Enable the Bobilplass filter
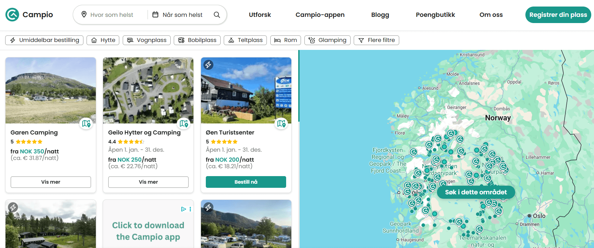 (x=197, y=40)
